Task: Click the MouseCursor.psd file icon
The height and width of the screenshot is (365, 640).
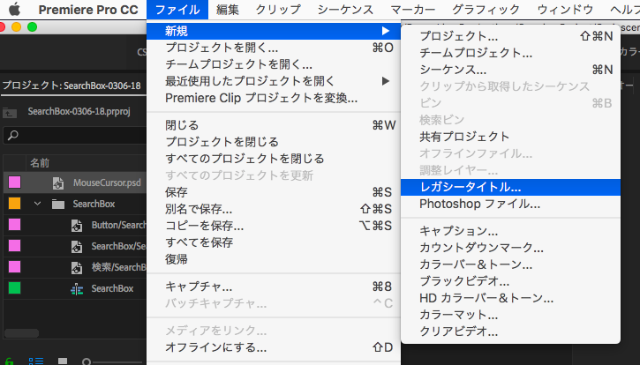Action: 58,183
